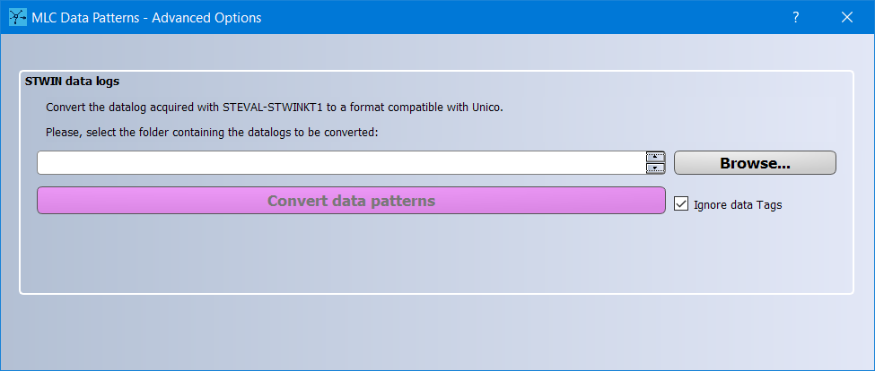The width and height of the screenshot is (875, 371).
Task: Click the Ignore data Tags label text
Action: point(738,205)
